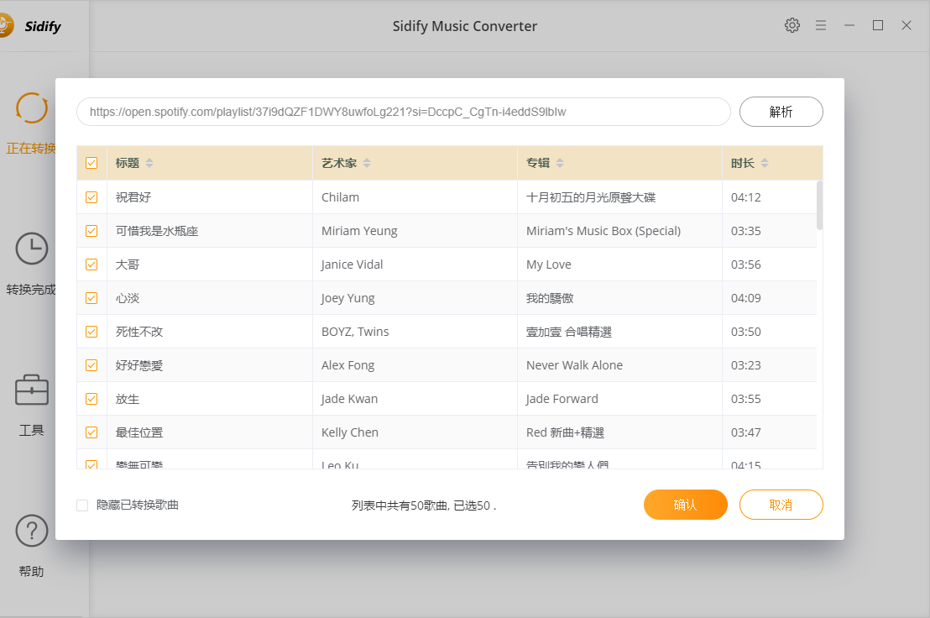Click the 专辑 column header text
This screenshot has height=618, width=930.
pos(538,163)
